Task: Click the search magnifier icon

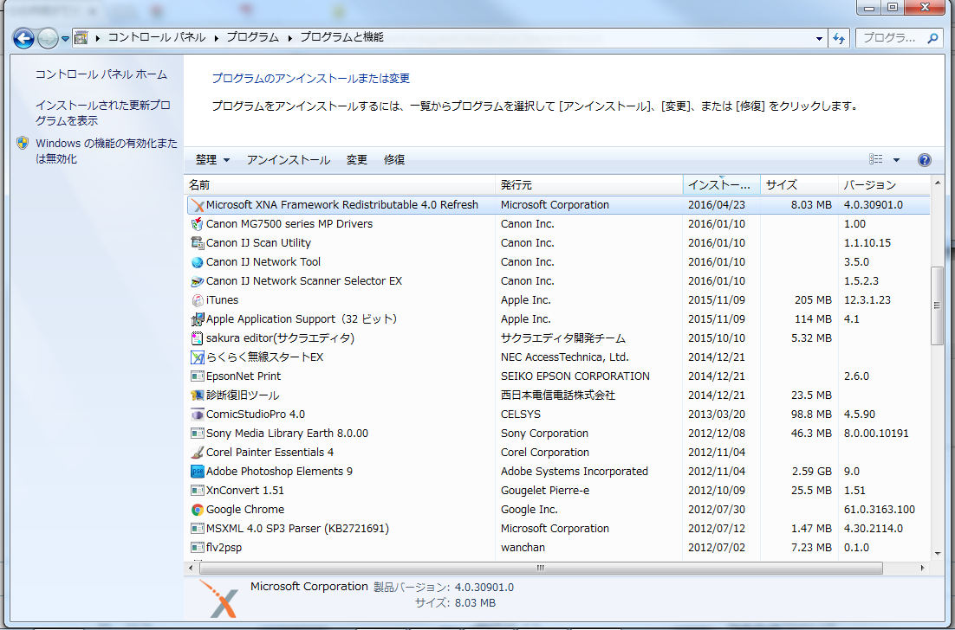Action: pos(932,38)
